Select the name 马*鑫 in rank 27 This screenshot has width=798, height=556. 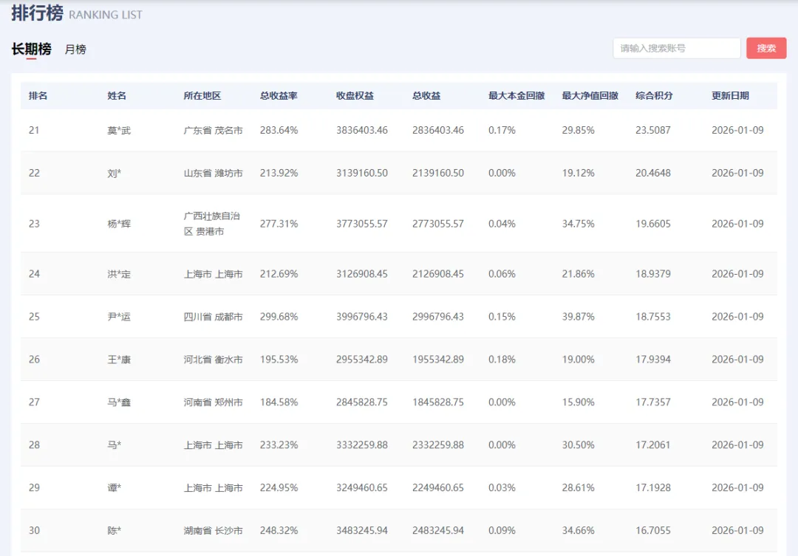(119, 402)
